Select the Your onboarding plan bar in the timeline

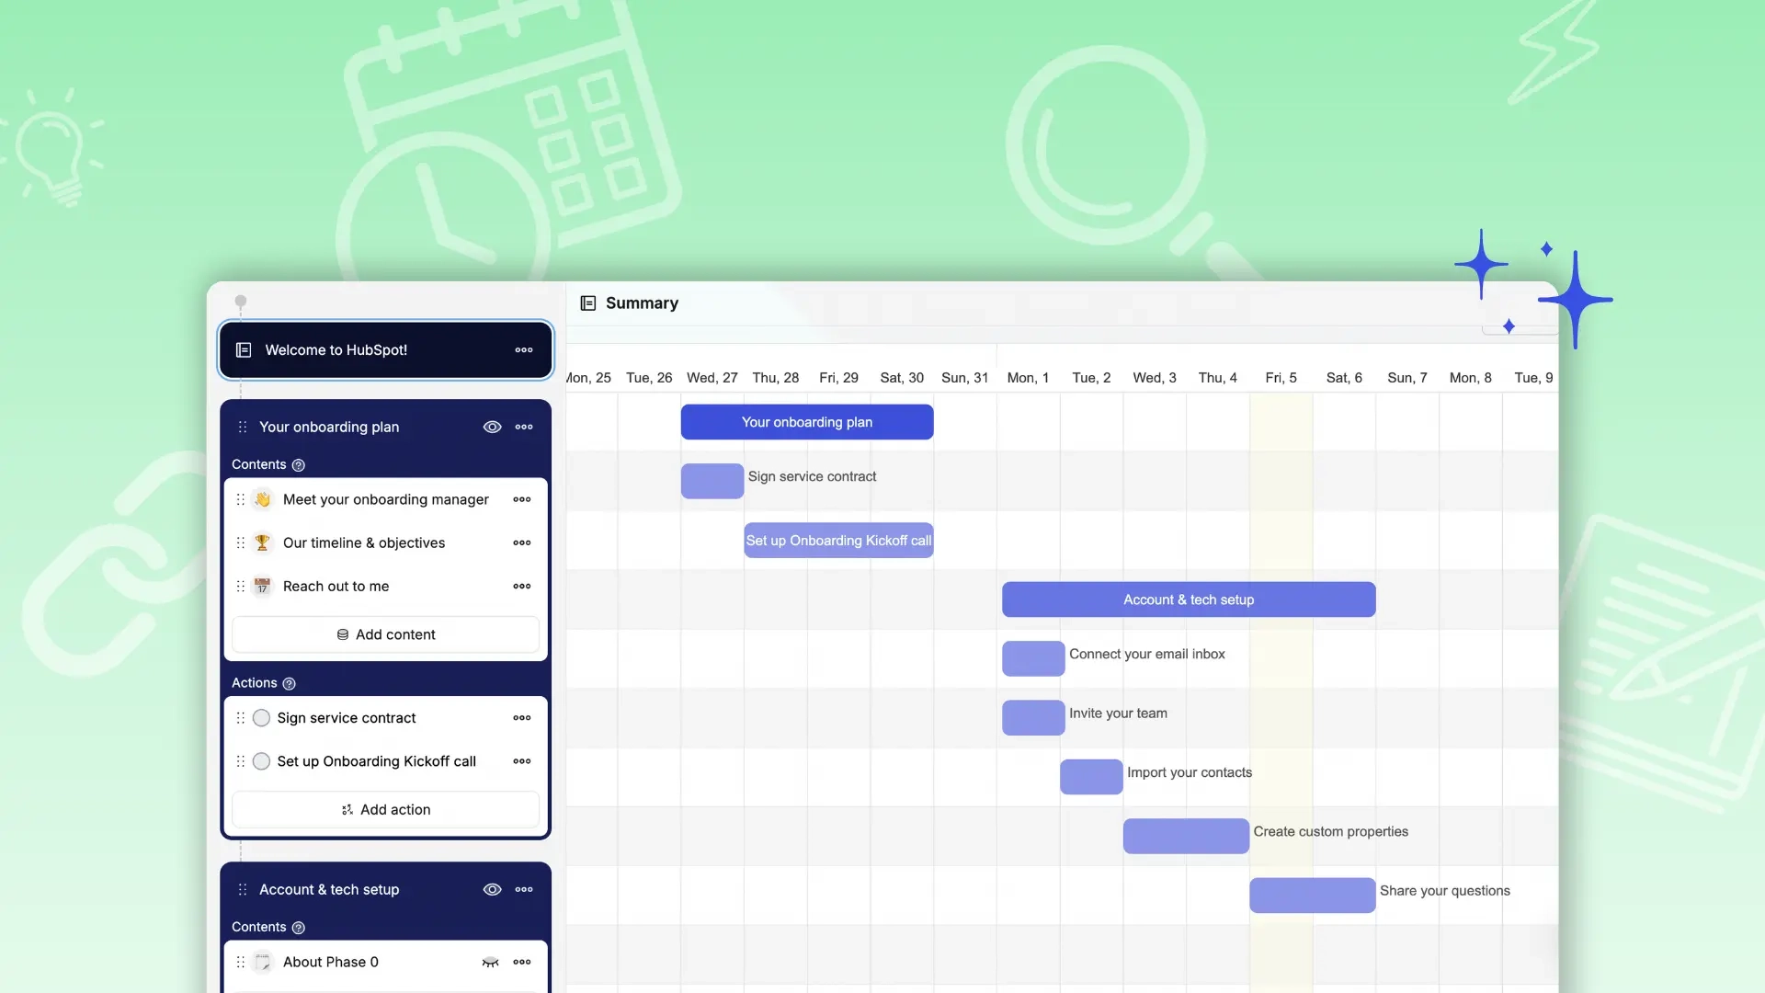(806, 421)
